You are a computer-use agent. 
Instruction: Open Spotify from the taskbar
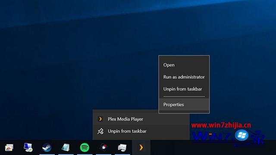[85, 147]
